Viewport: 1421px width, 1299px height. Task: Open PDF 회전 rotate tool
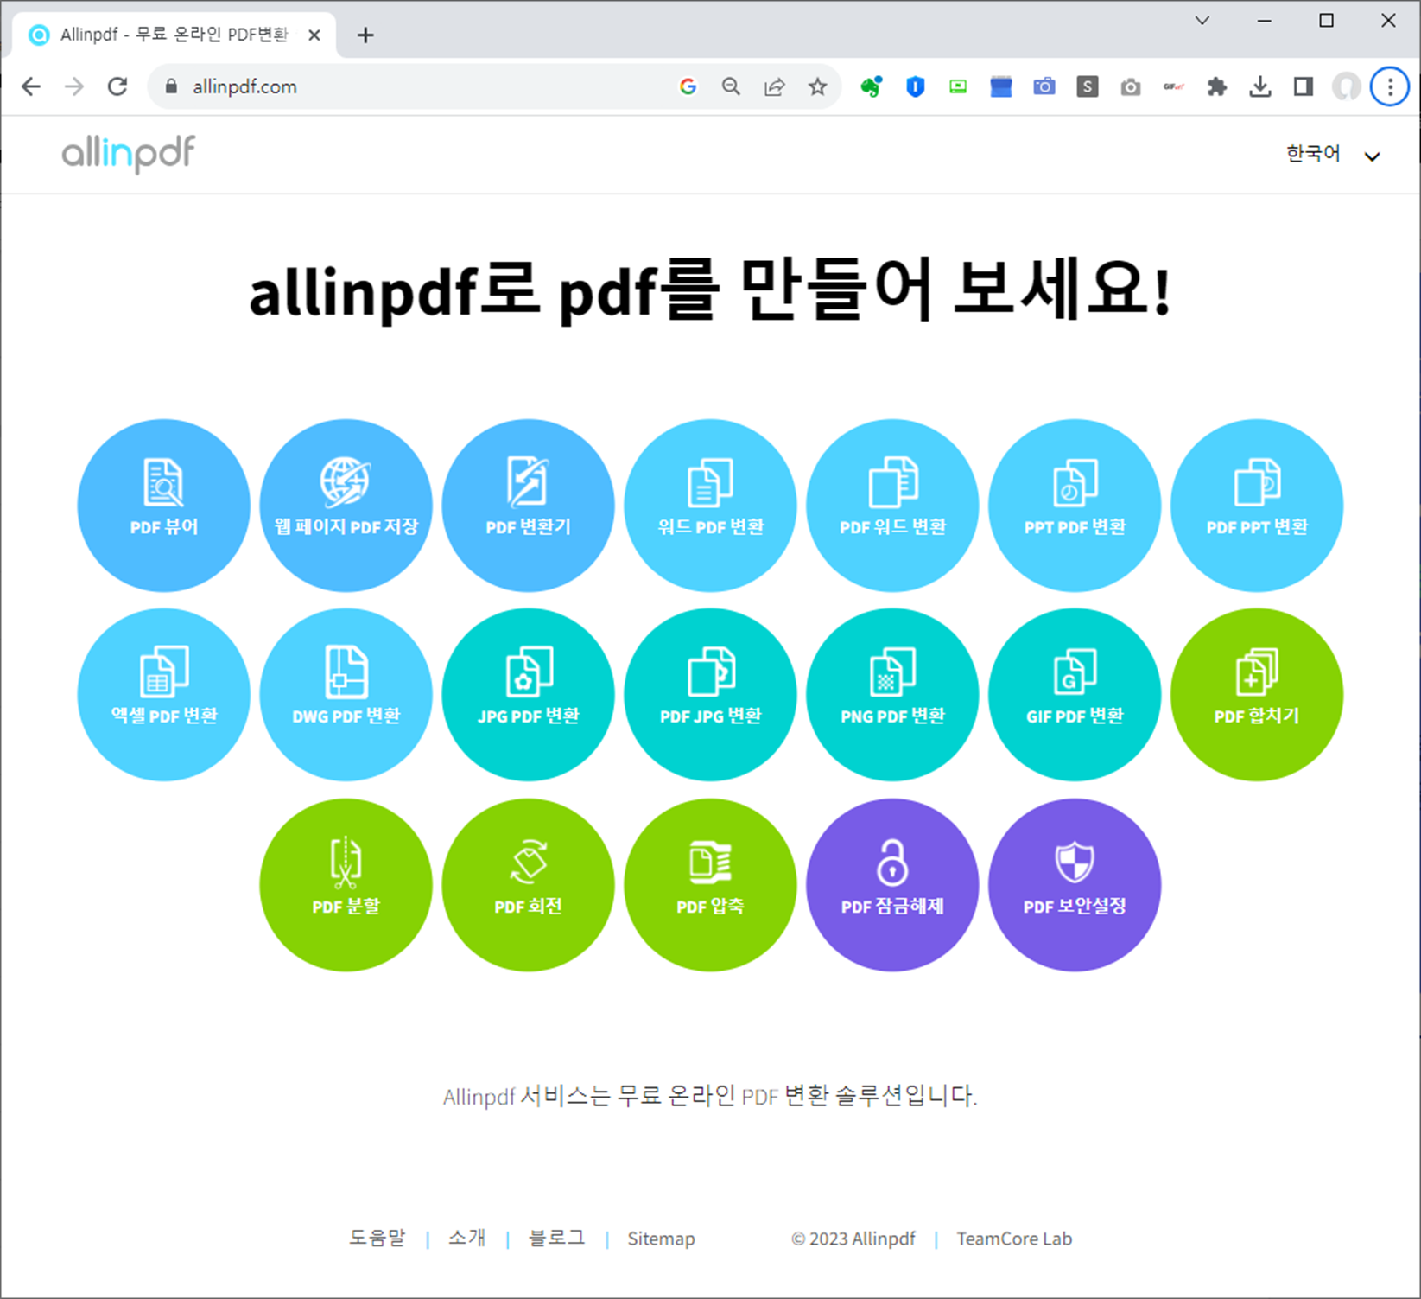[x=529, y=885]
